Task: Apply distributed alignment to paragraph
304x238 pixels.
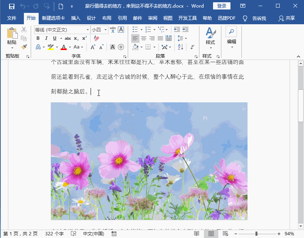Action: coord(169,38)
